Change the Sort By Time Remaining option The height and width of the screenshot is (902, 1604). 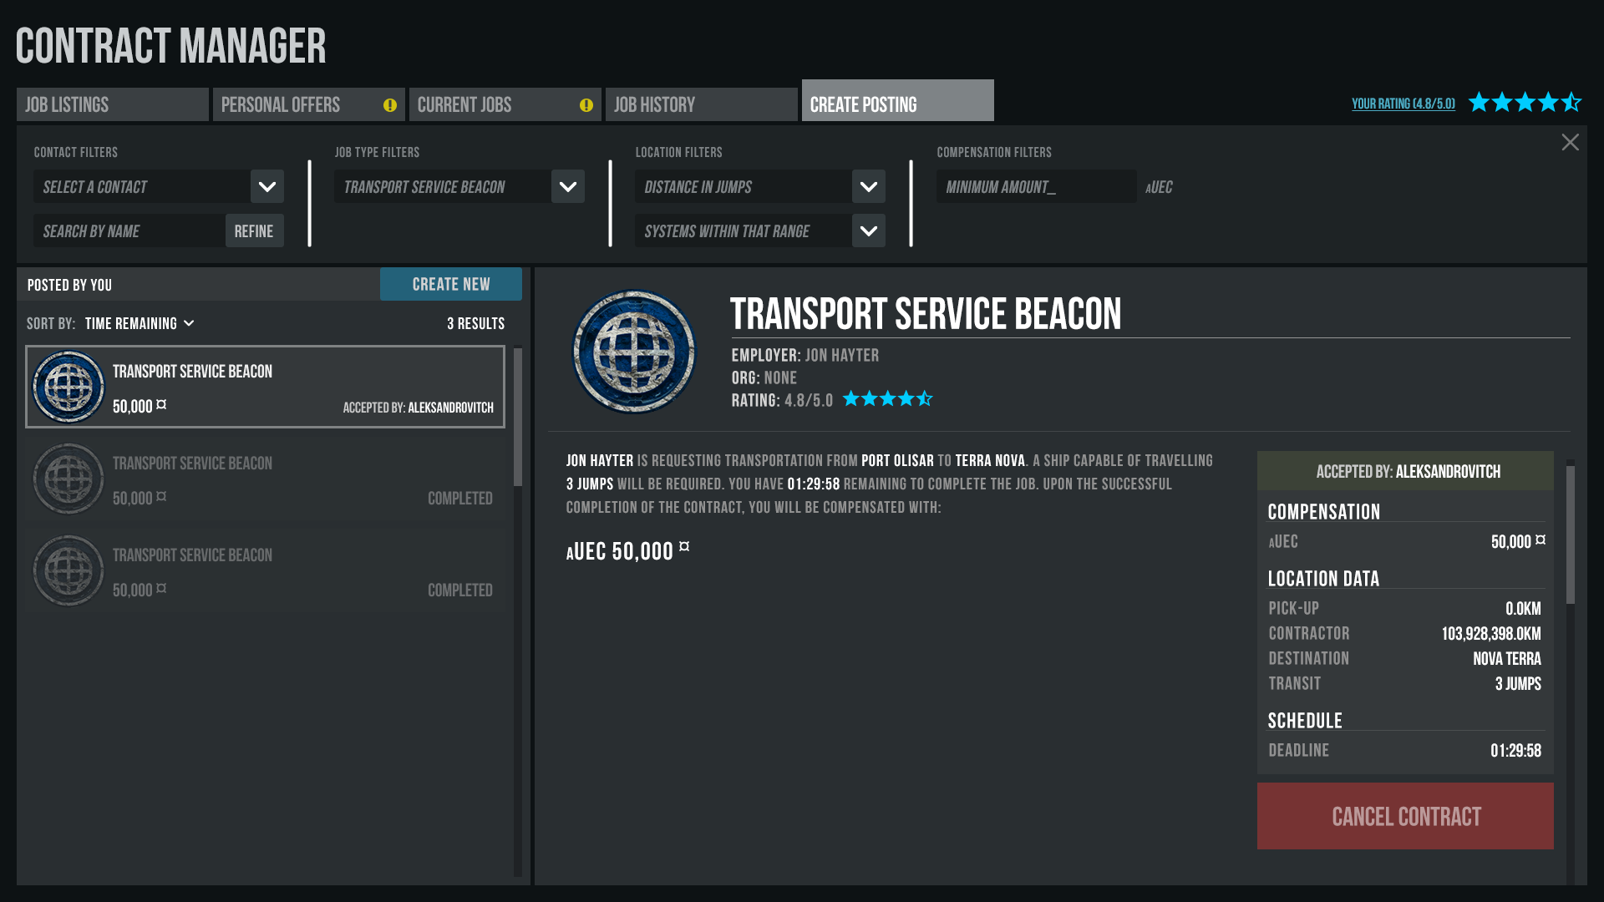(140, 323)
